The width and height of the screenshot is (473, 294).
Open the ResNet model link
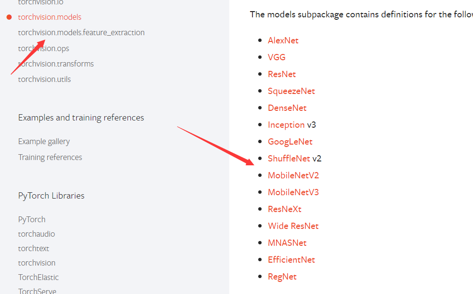(281, 74)
